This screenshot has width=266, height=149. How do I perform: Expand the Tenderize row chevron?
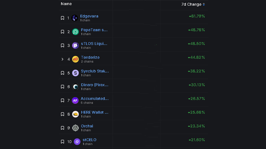pos(62,59)
